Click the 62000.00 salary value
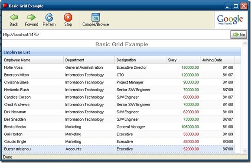The height and width of the screenshot is (163, 251). [191, 112]
